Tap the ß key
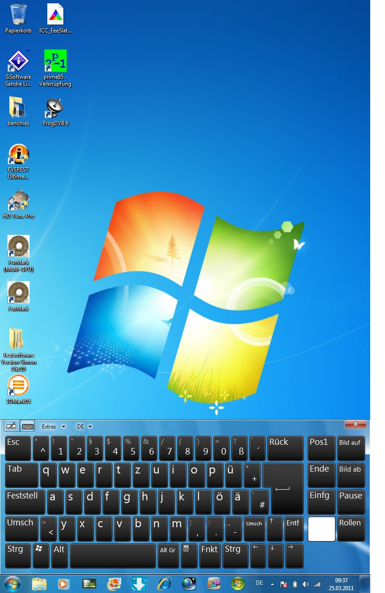Image resolution: width=385 pixels, height=593 pixels. coord(239,448)
